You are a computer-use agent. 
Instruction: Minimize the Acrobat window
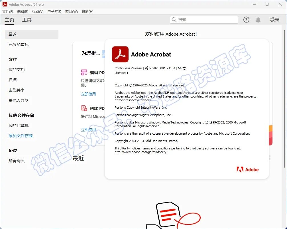click(254, 4)
